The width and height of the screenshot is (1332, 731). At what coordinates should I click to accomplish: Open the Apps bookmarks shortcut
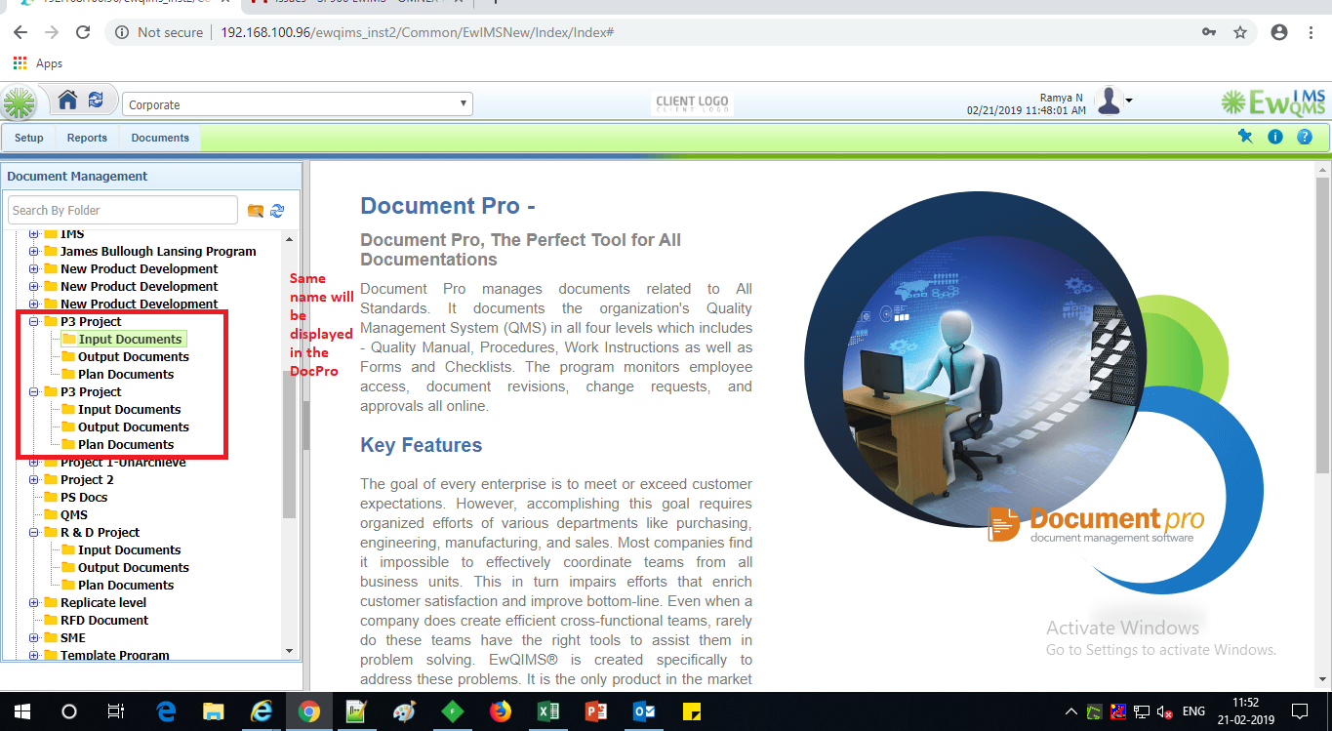[x=38, y=63]
